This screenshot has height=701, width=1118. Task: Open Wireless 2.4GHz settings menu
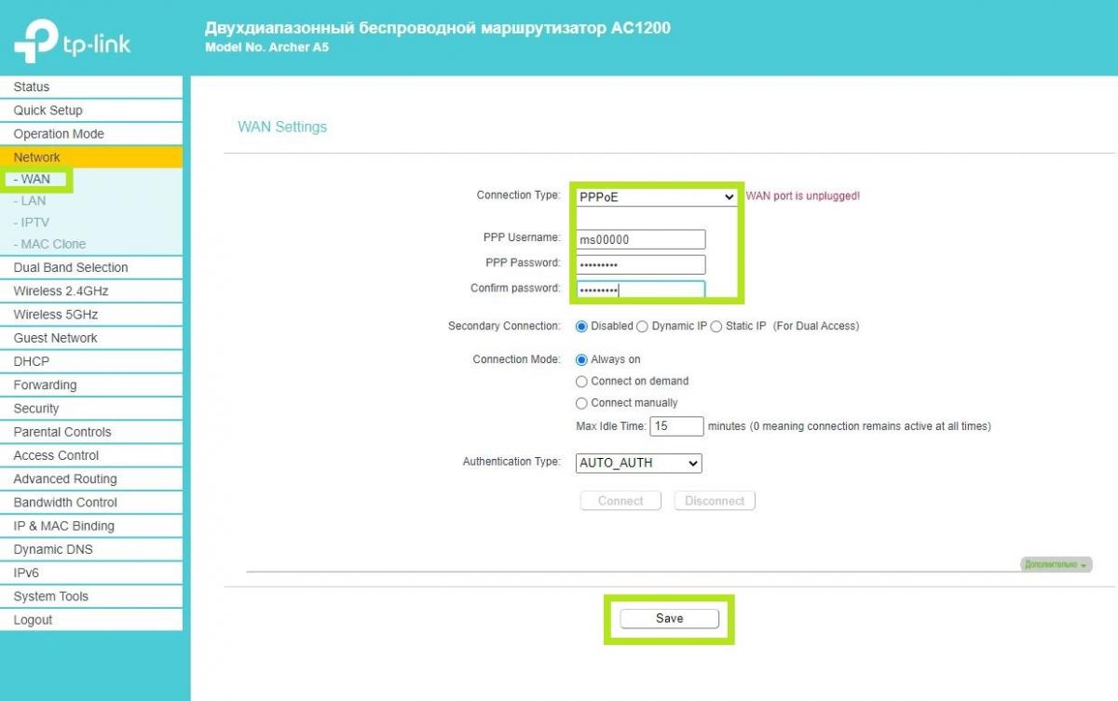point(61,291)
